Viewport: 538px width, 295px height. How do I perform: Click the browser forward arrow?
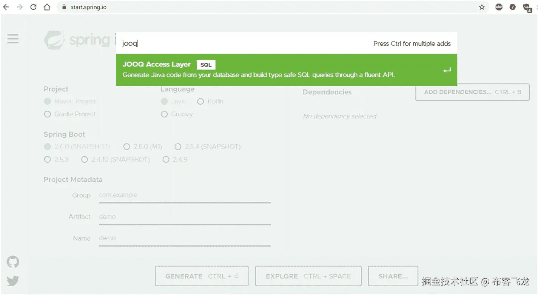(20, 7)
